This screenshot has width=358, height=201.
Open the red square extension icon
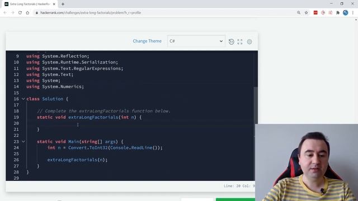[x=315, y=13]
